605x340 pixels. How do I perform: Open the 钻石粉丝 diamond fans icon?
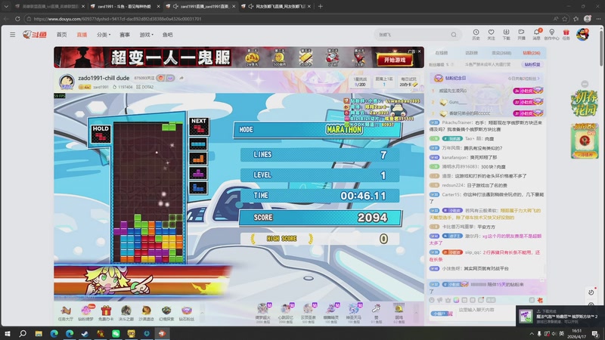tap(186, 313)
